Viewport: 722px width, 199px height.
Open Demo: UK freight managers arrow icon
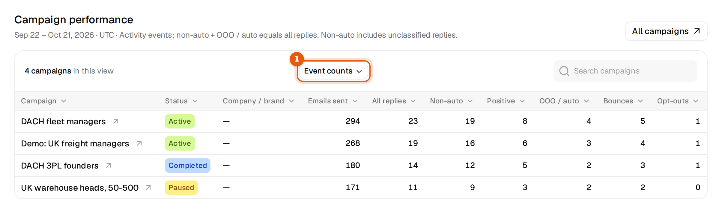click(x=139, y=143)
